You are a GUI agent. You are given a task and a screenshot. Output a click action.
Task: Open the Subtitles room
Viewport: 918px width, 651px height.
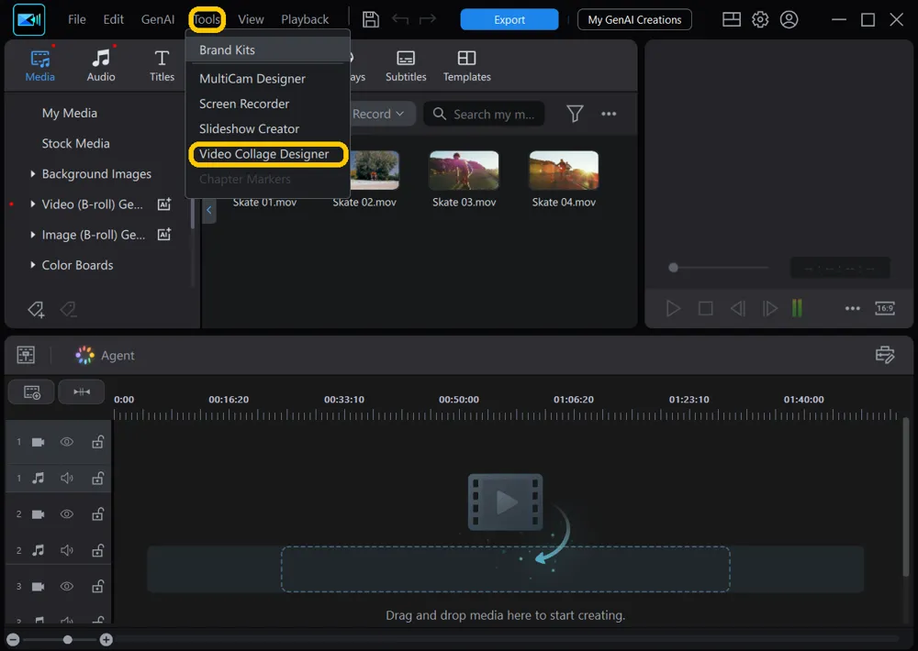406,65
